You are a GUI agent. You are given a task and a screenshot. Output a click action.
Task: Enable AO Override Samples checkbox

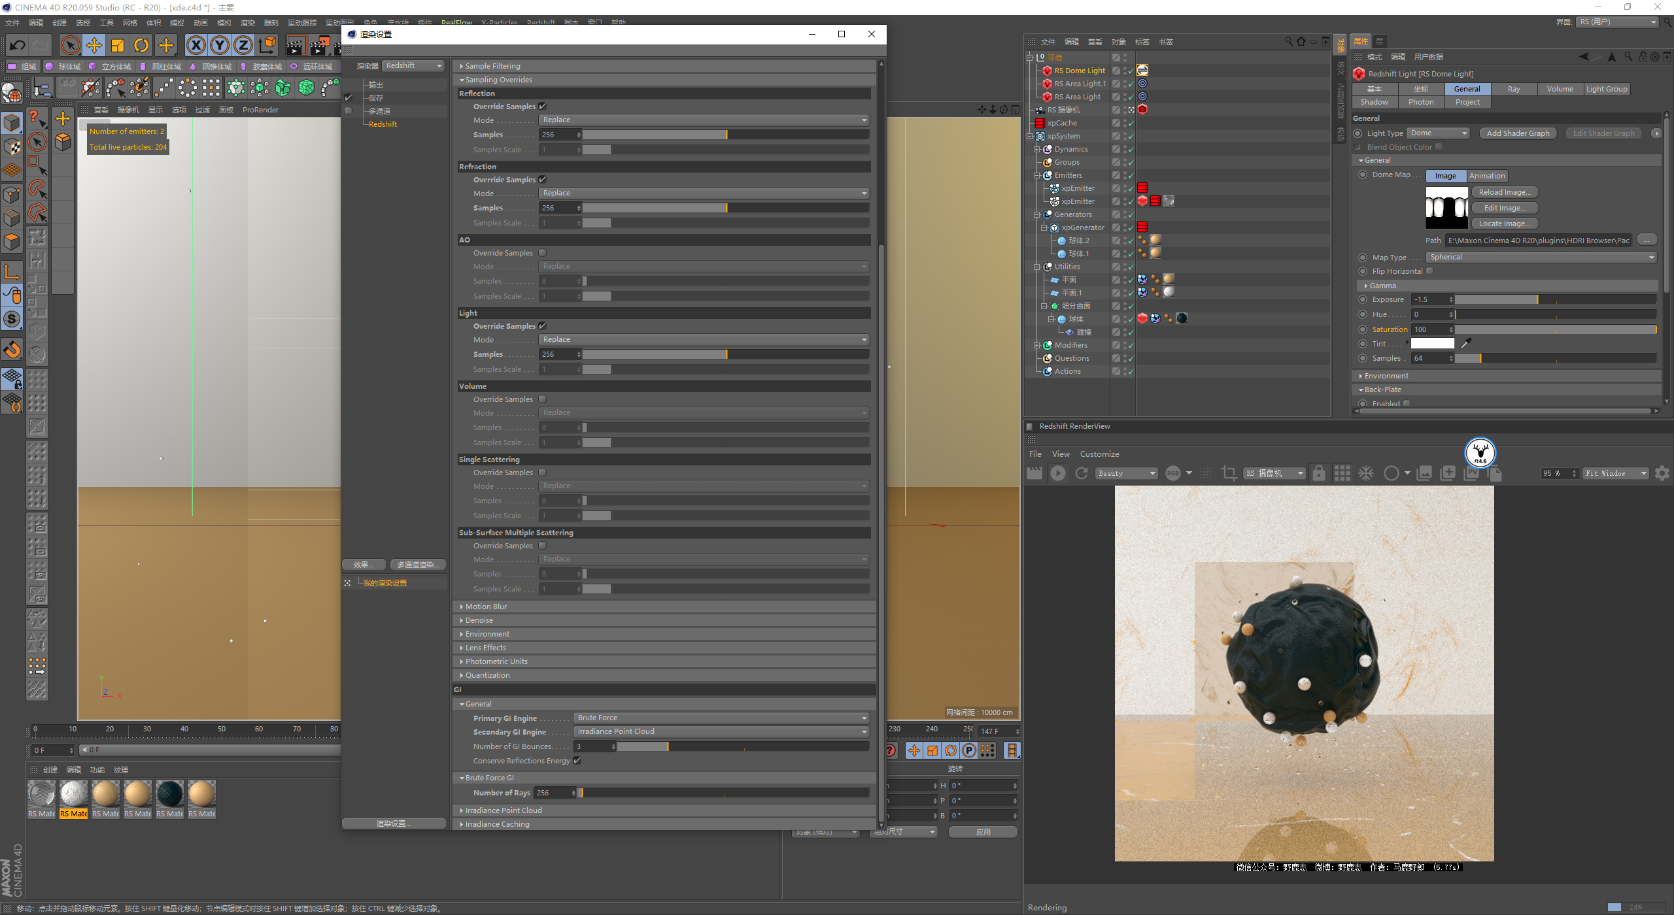pos(543,252)
